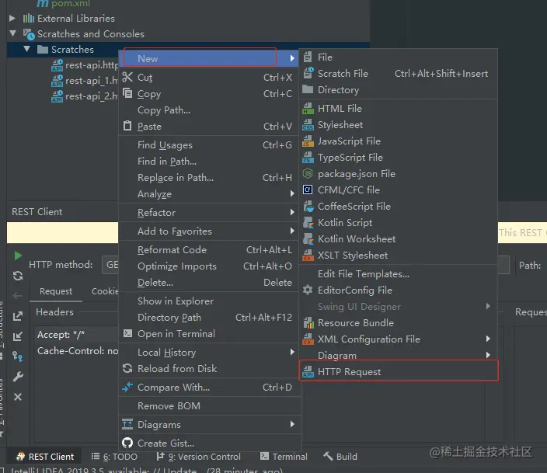Choose HTTP Request menu entry
Viewport: 547px width, 473px height.
pyautogui.click(x=398, y=371)
